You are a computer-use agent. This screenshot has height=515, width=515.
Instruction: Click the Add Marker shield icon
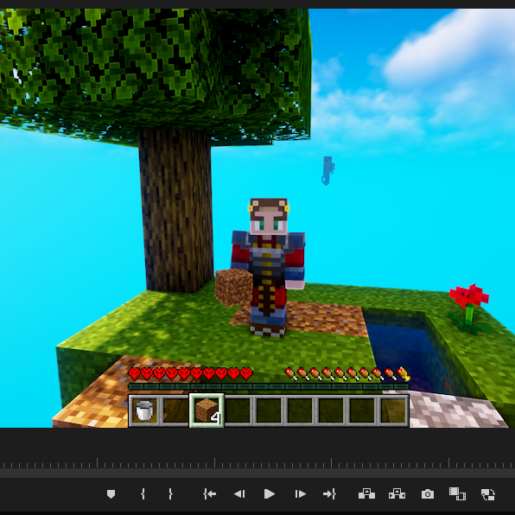point(111,494)
